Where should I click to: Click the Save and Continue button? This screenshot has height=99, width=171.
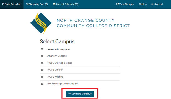(80, 94)
